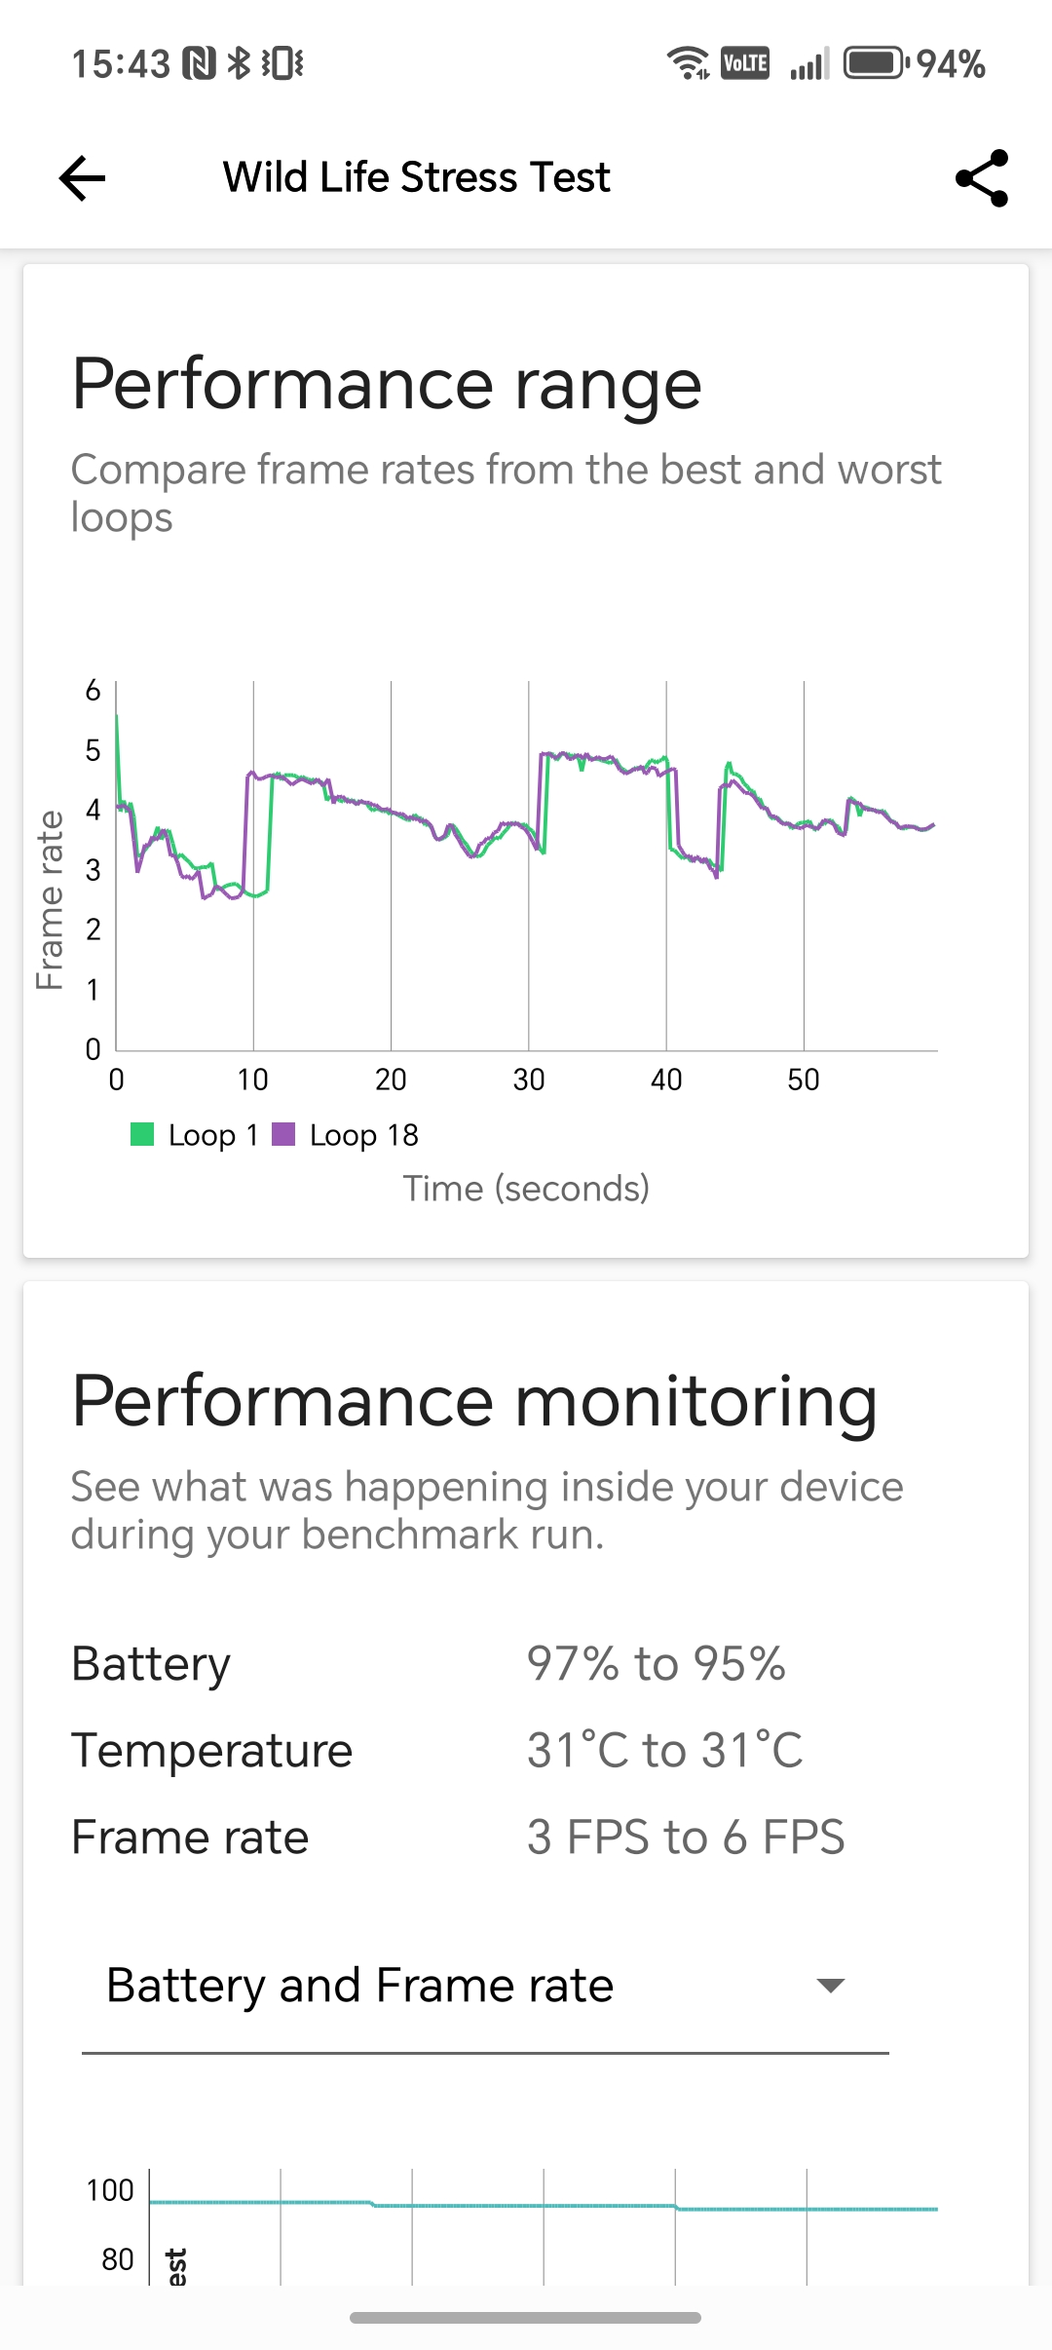Tap the purple Loop 18 legend swatch
The width and height of the screenshot is (1052, 2350).
click(283, 1134)
